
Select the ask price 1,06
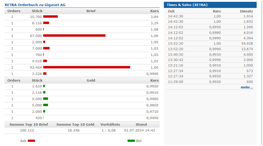click(x=154, y=36)
